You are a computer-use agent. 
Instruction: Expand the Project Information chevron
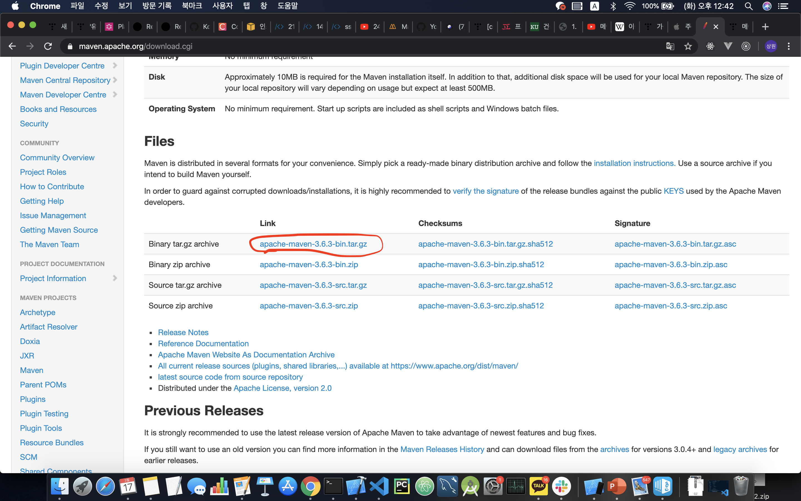[115, 278]
